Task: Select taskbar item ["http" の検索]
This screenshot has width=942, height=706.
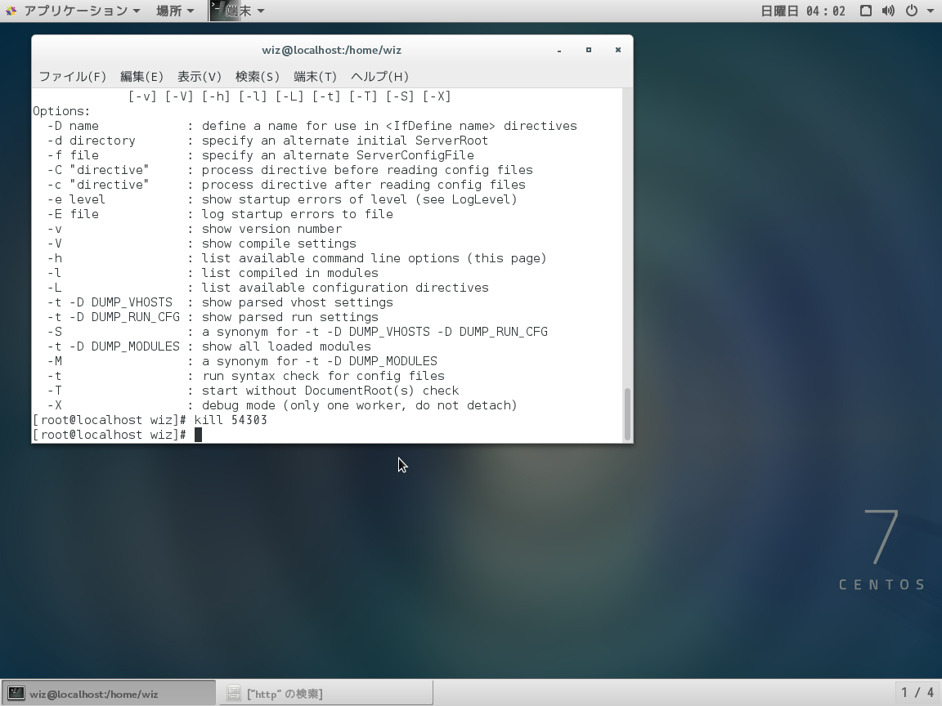Action: pyautogui.click(x=326, y=694)
